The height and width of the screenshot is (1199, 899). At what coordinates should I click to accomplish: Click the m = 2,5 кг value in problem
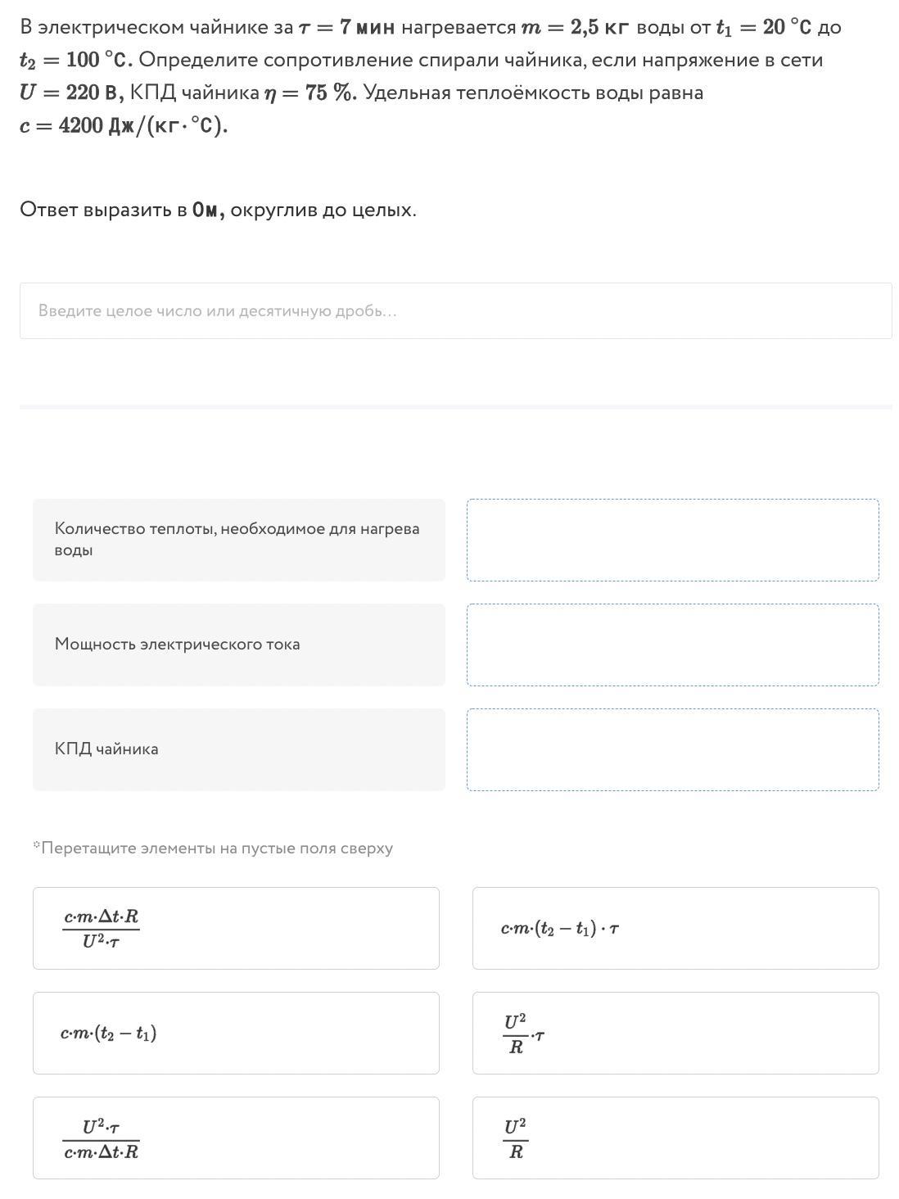pos(576,27)
